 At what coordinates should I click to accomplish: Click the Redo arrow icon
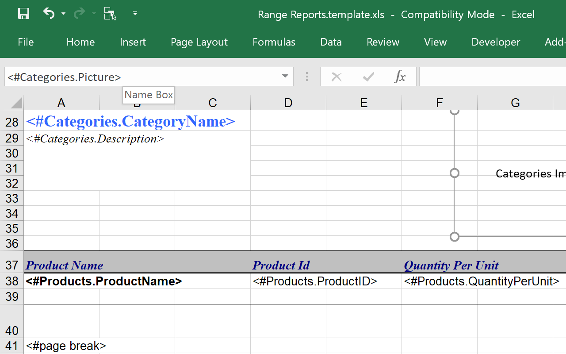click(79, 14)
